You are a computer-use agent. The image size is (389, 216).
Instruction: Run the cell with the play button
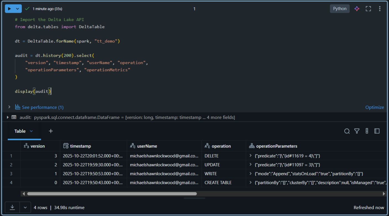coord(9,9)
